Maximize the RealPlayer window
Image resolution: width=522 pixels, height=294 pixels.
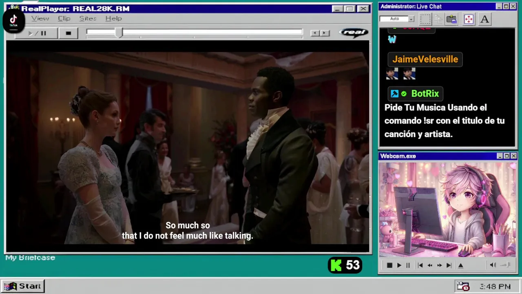[349, 9]
